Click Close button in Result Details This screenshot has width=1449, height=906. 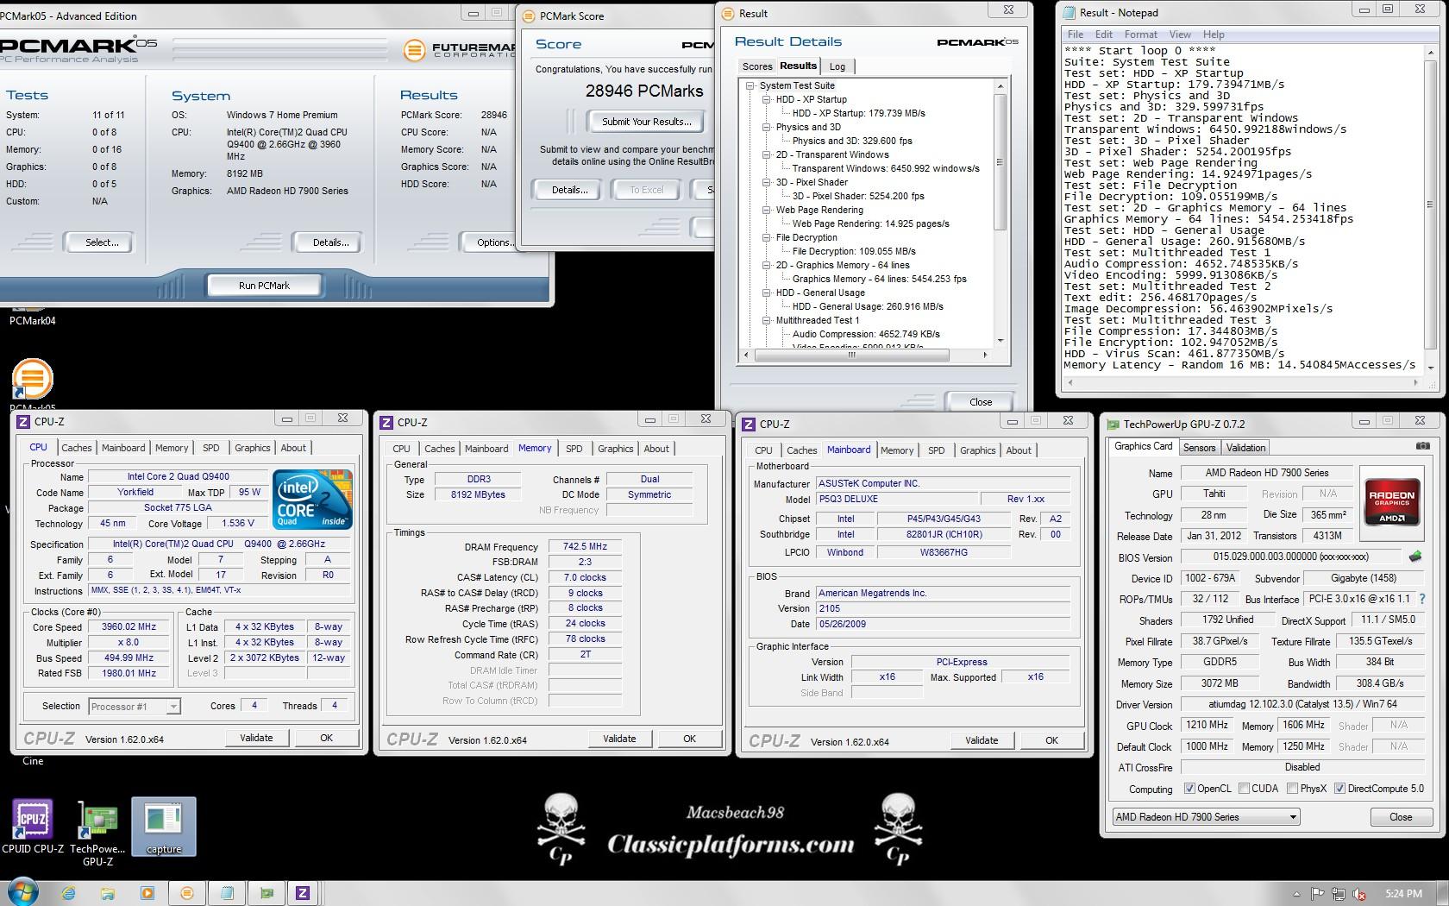coord(981,402)
